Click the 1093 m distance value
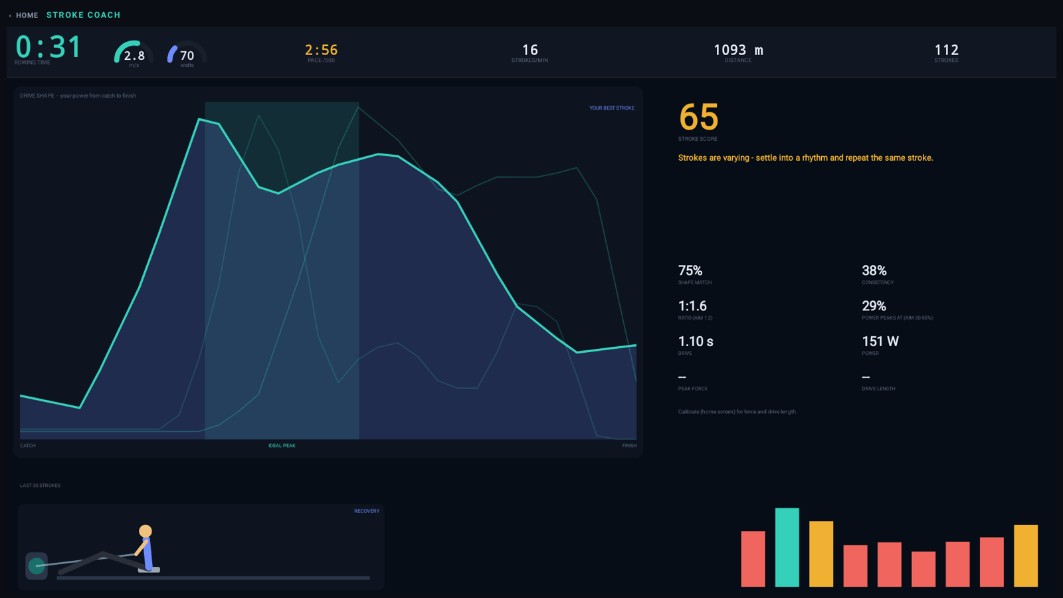Screen dimensions: 1063x598 [x=738, y=50]
